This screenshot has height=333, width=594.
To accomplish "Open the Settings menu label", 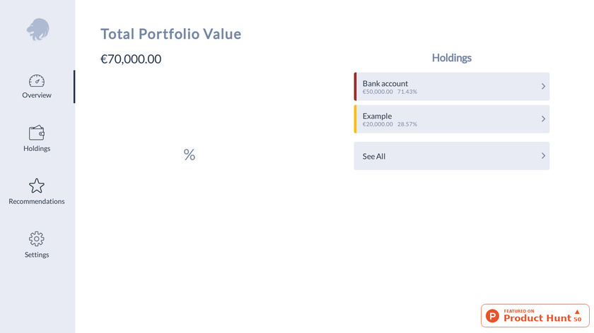I will click(x=37, y=255).
